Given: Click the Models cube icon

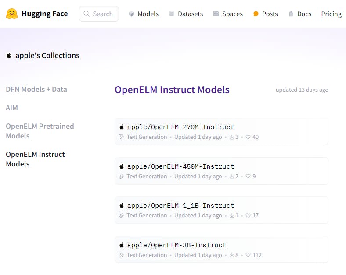Looking at the screenshot, I should (131, 14).
